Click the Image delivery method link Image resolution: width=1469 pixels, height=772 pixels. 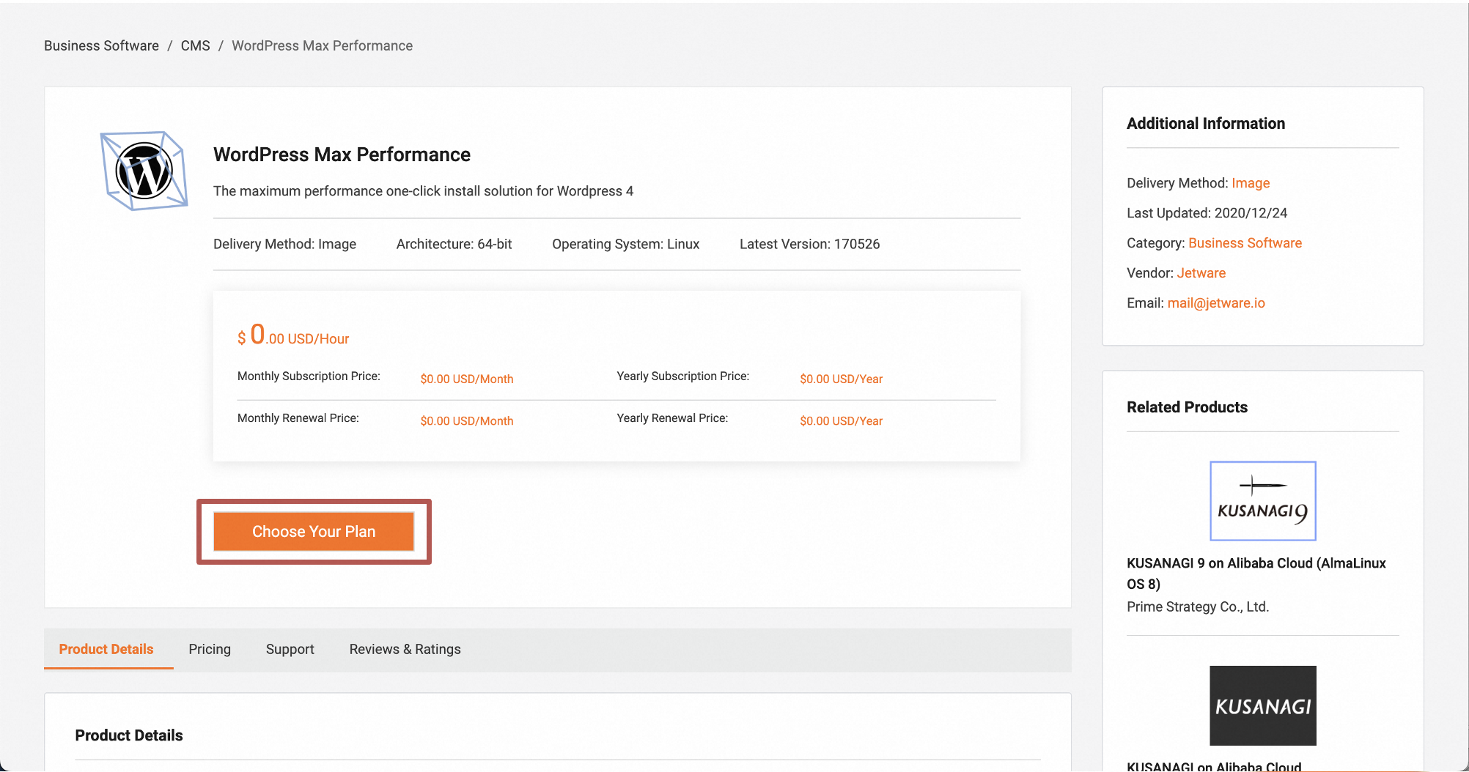pos(1250,183)
